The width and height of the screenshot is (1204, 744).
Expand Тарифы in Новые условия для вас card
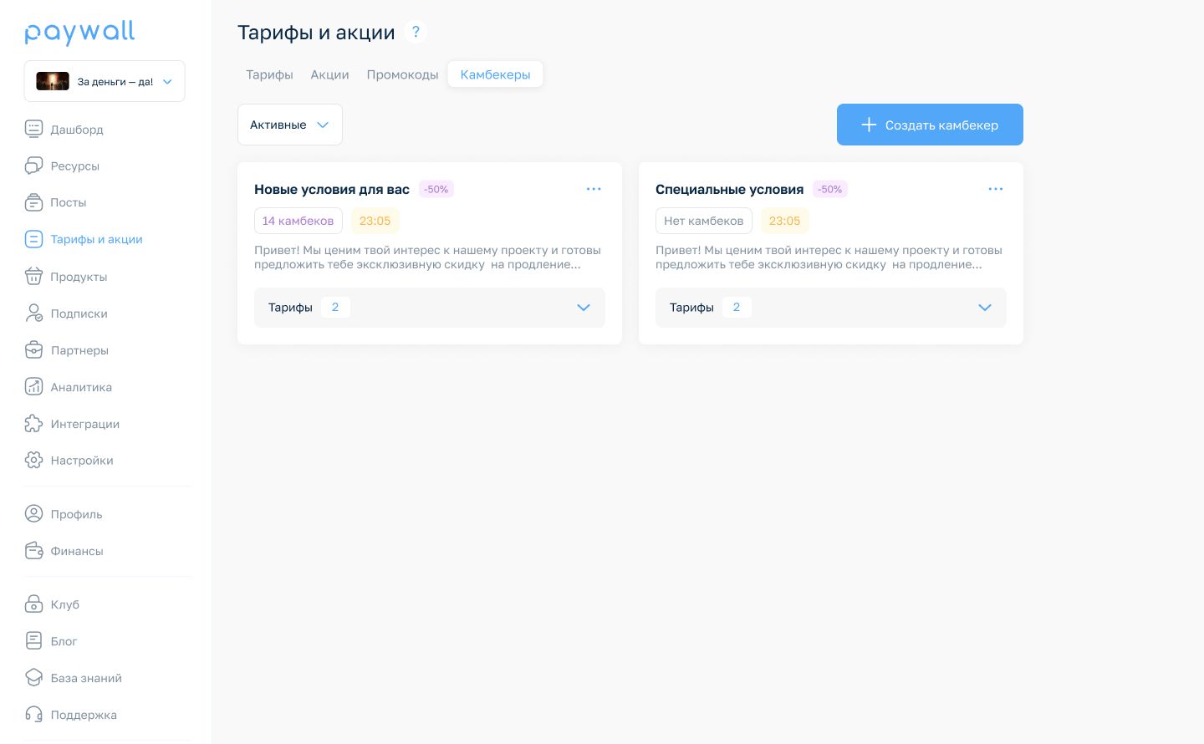(430, 308)
